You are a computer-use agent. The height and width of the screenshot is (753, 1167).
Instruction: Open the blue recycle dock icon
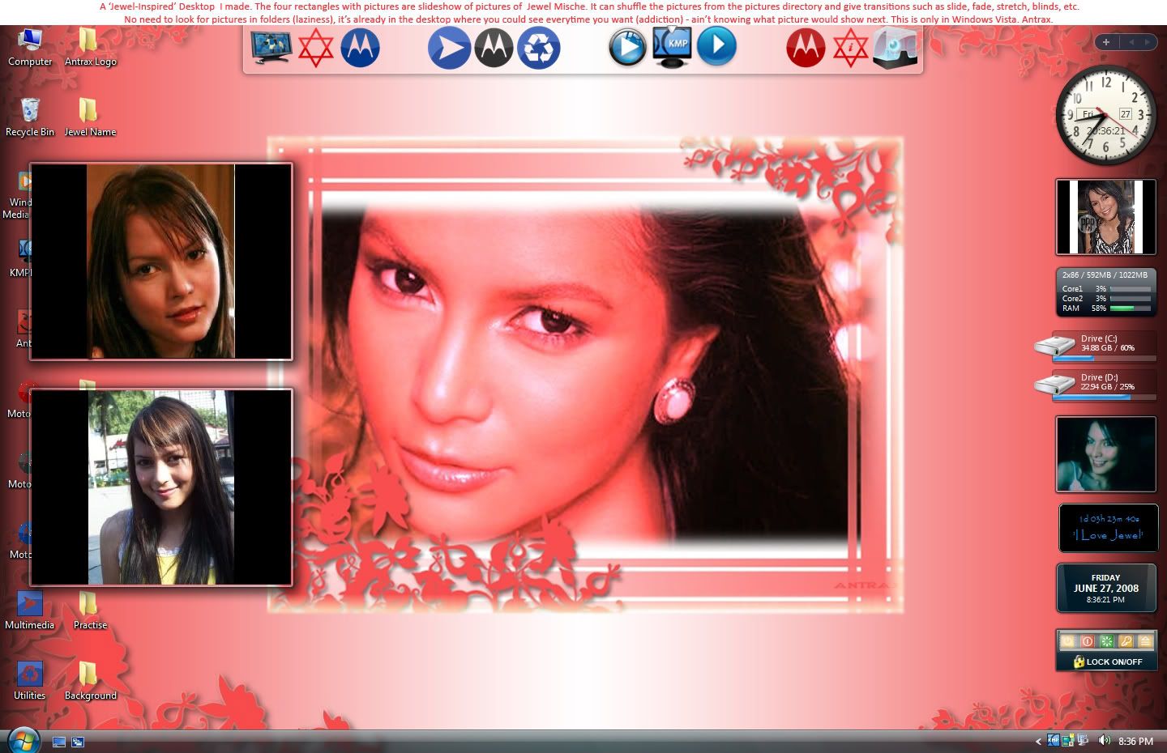click(539, 48)
